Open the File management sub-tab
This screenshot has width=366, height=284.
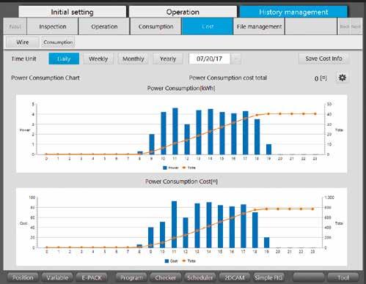[x=259, y=26]
